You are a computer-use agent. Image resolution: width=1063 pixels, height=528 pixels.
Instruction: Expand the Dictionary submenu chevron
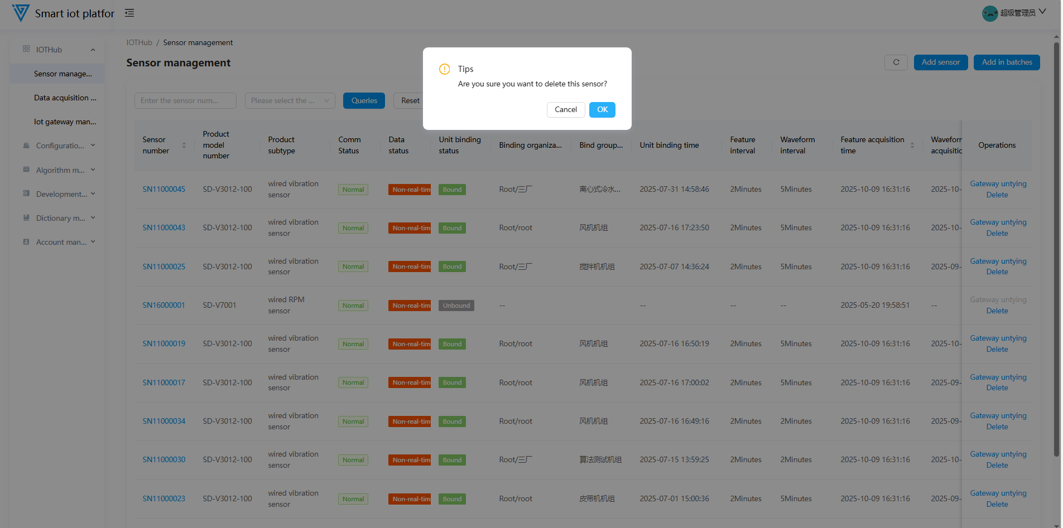93,218
